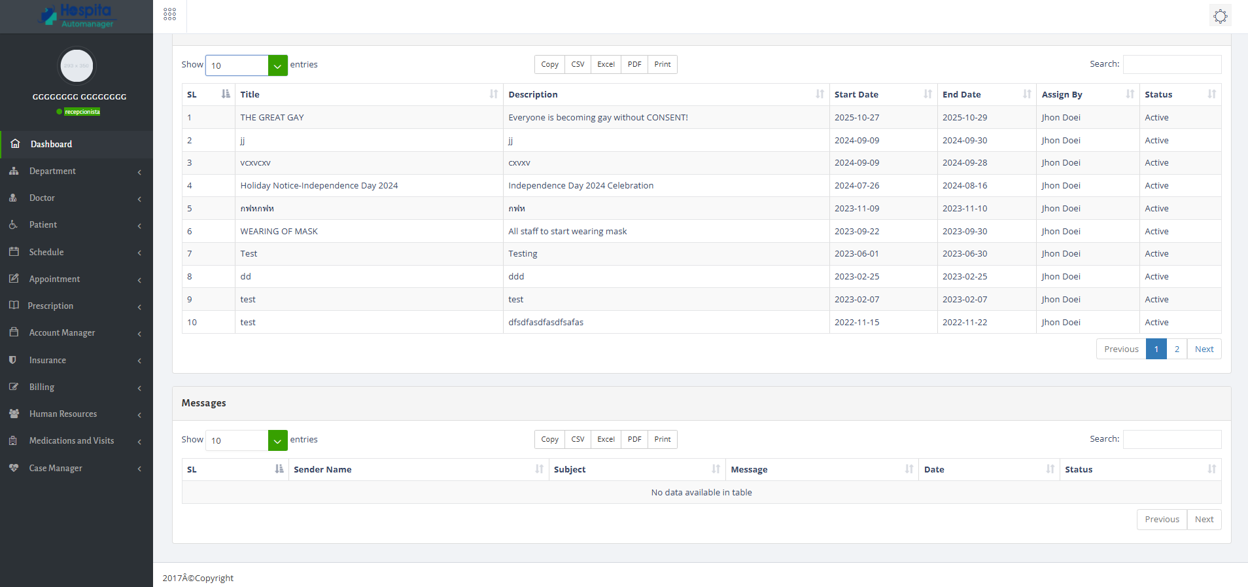
Task: Click the Insurance shield icon
Action: pos(12,359)
